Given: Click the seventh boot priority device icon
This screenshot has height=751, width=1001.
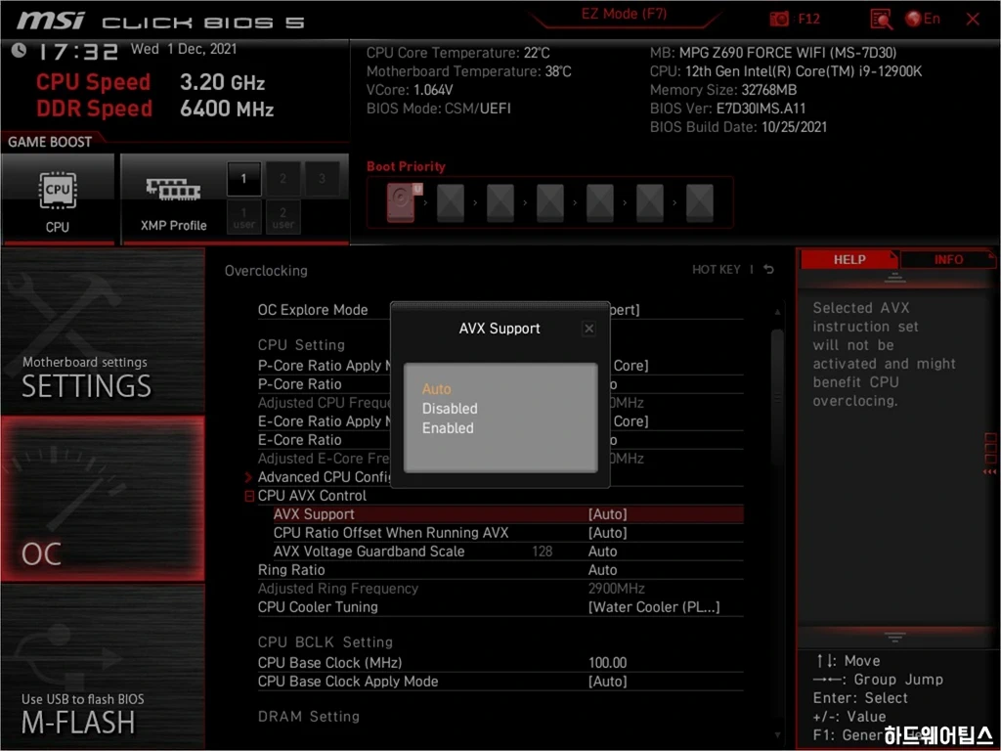Looking at the screenshot, I should point(699,202).
